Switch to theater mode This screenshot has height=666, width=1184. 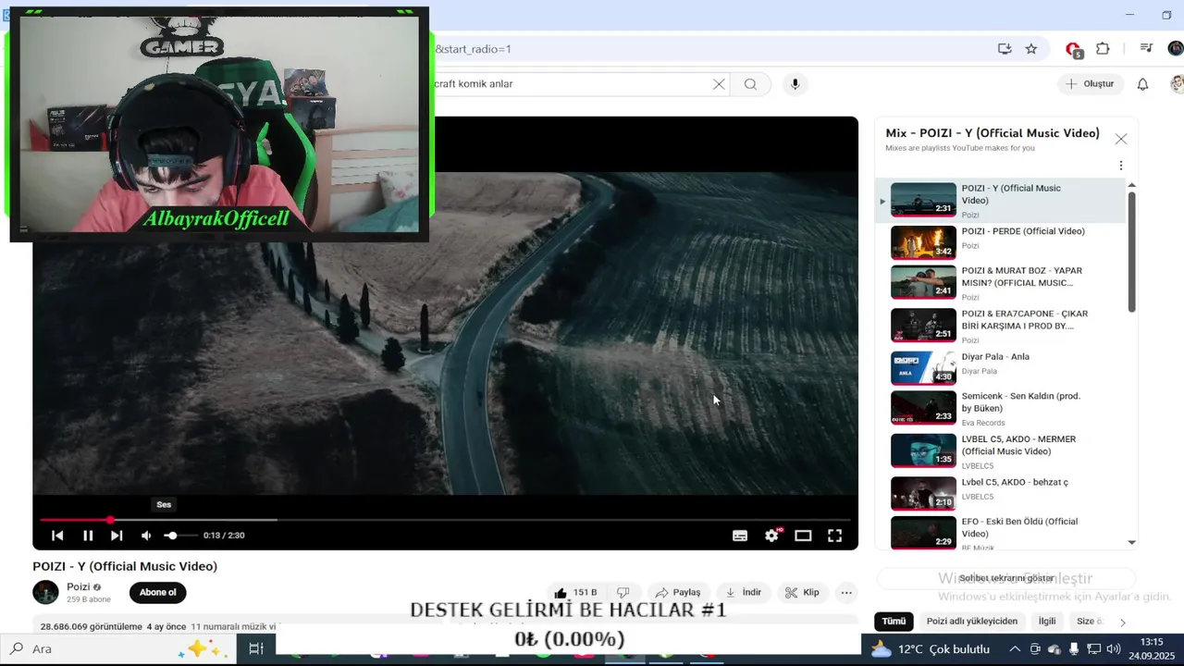tap(803, 536)
